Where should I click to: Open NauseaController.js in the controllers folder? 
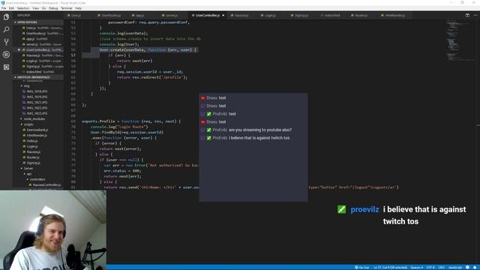(46, 185)
